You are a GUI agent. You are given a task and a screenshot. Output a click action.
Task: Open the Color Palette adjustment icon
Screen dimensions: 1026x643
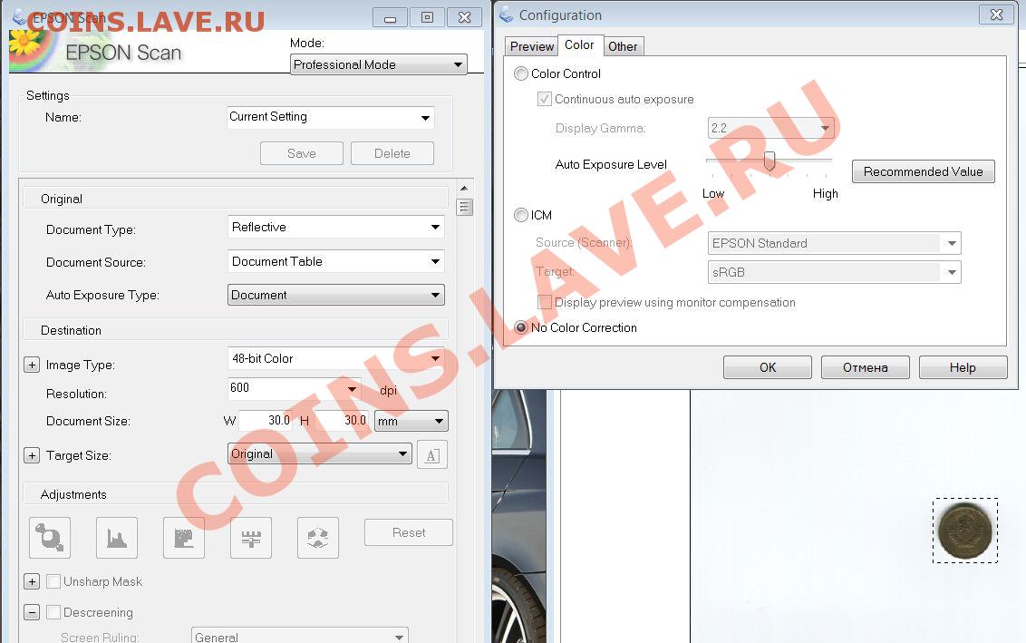318,538
